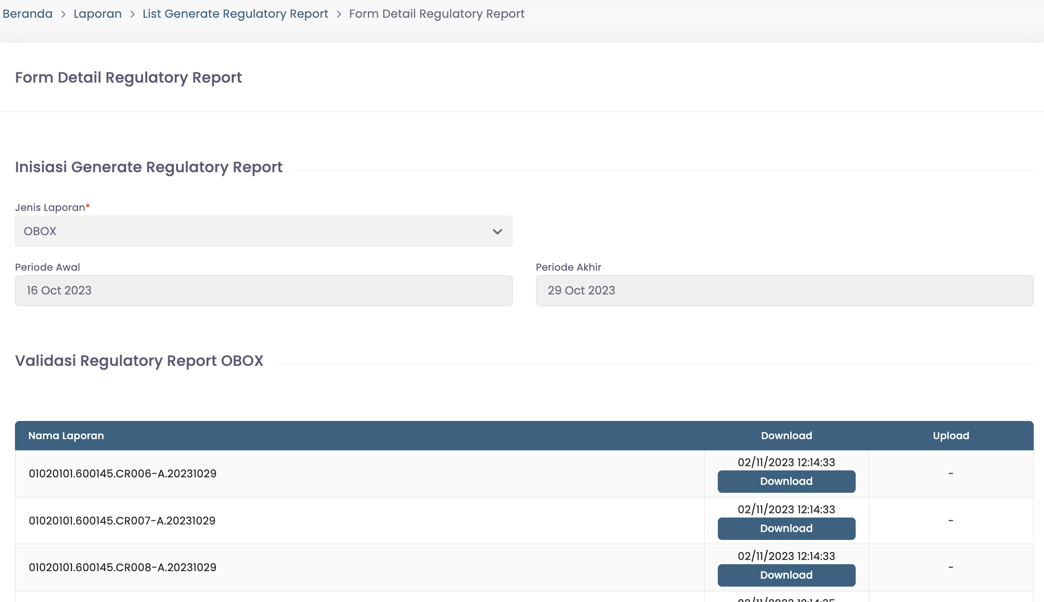Click breadcrumb arrow after Laporan

coord(132,14)
